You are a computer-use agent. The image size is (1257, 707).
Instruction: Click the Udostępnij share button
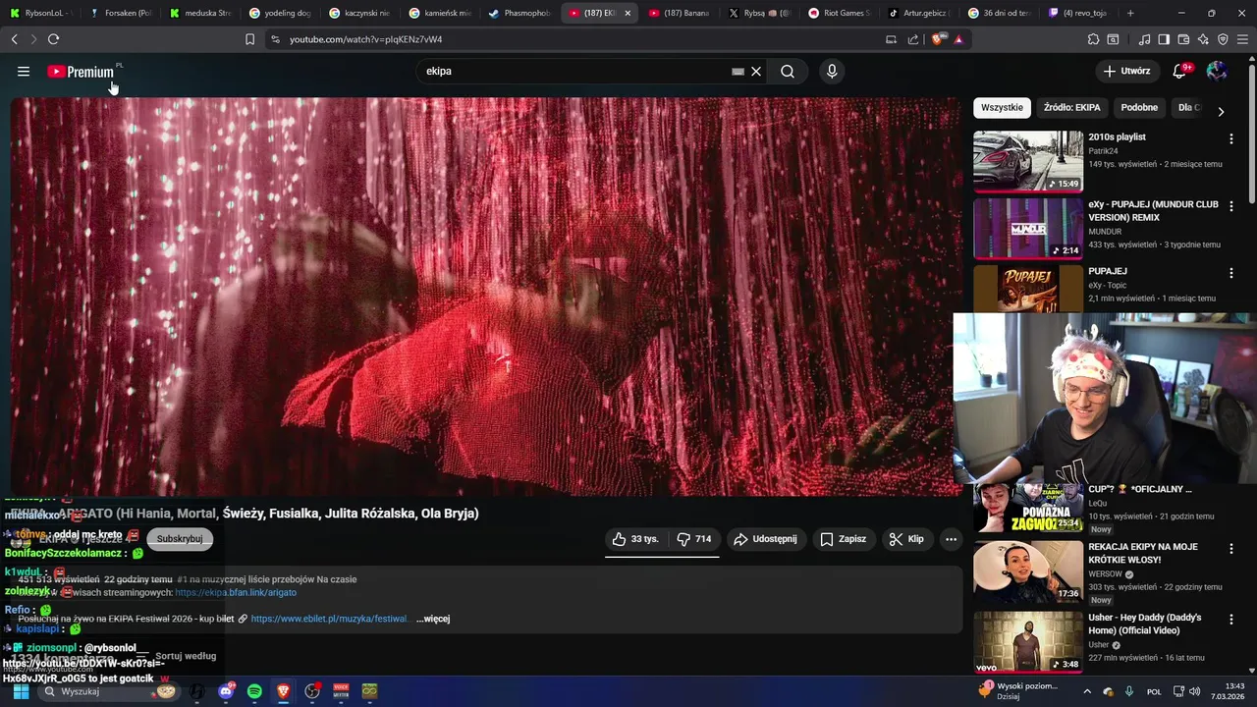tap(765, 539)
